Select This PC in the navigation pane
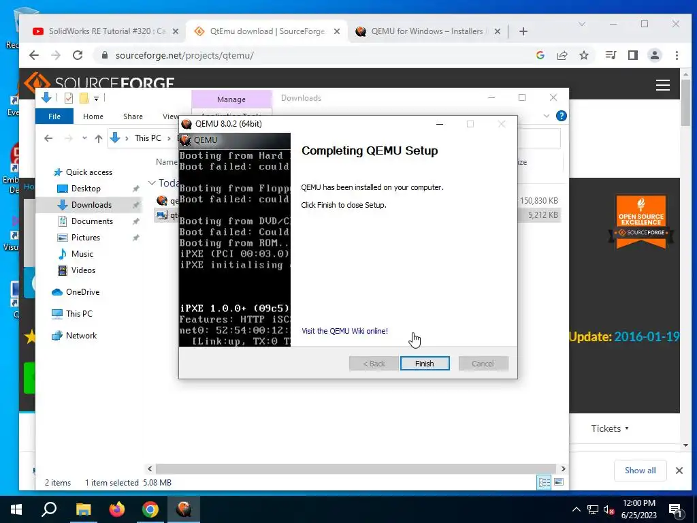697x523 pixels. coord(79,313)
